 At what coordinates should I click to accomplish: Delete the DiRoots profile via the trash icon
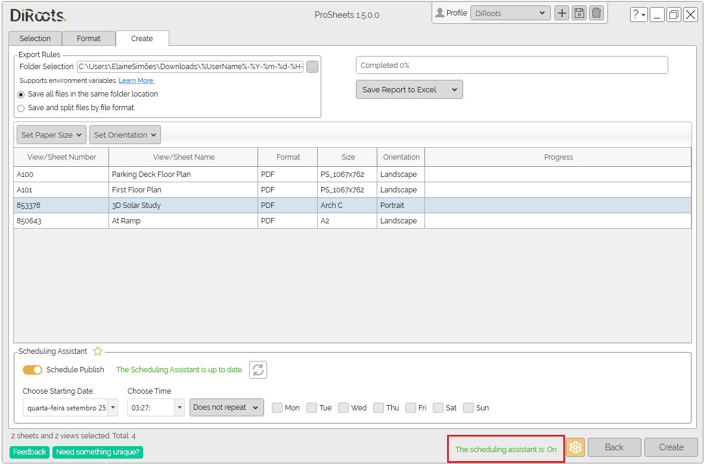click(596, 13)
